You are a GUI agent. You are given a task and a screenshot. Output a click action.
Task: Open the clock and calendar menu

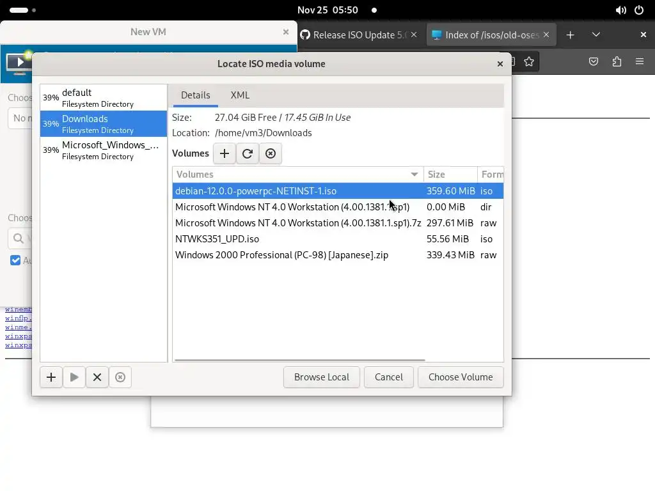click(x=327, y=10)
